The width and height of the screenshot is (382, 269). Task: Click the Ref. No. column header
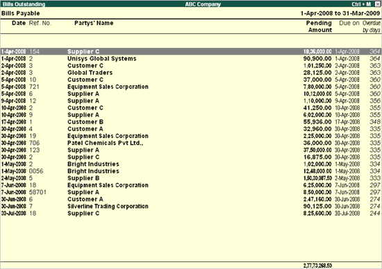[x=40, y=23]
